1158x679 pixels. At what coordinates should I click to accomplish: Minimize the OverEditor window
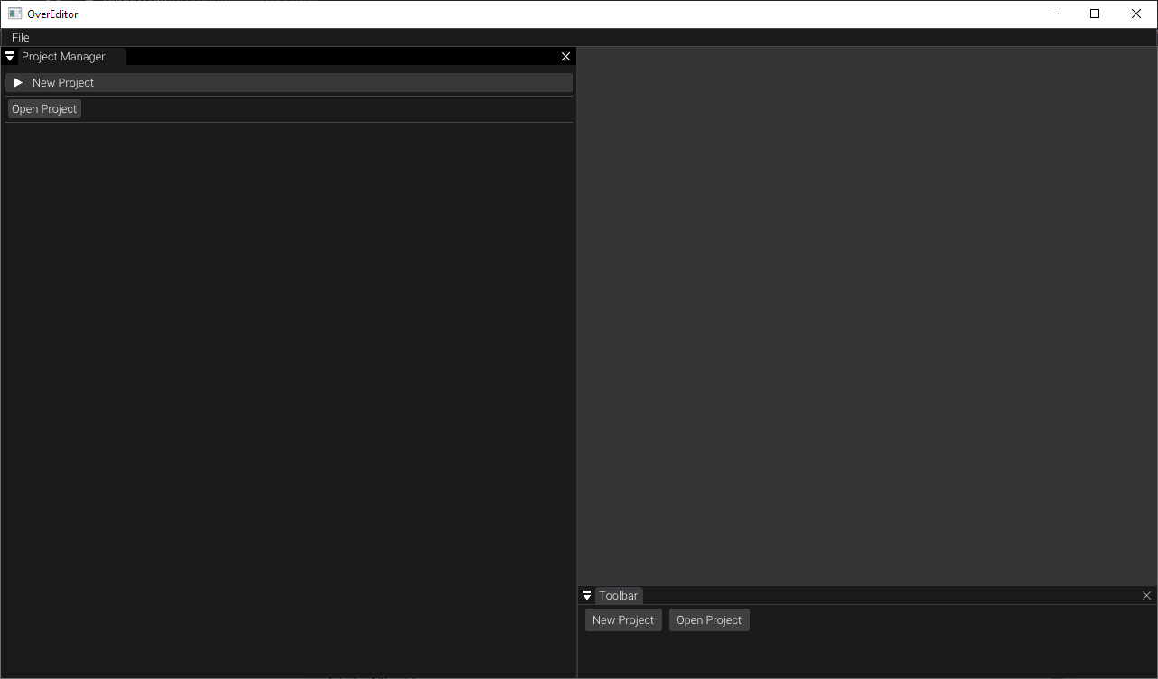(x=1054, y=14)
